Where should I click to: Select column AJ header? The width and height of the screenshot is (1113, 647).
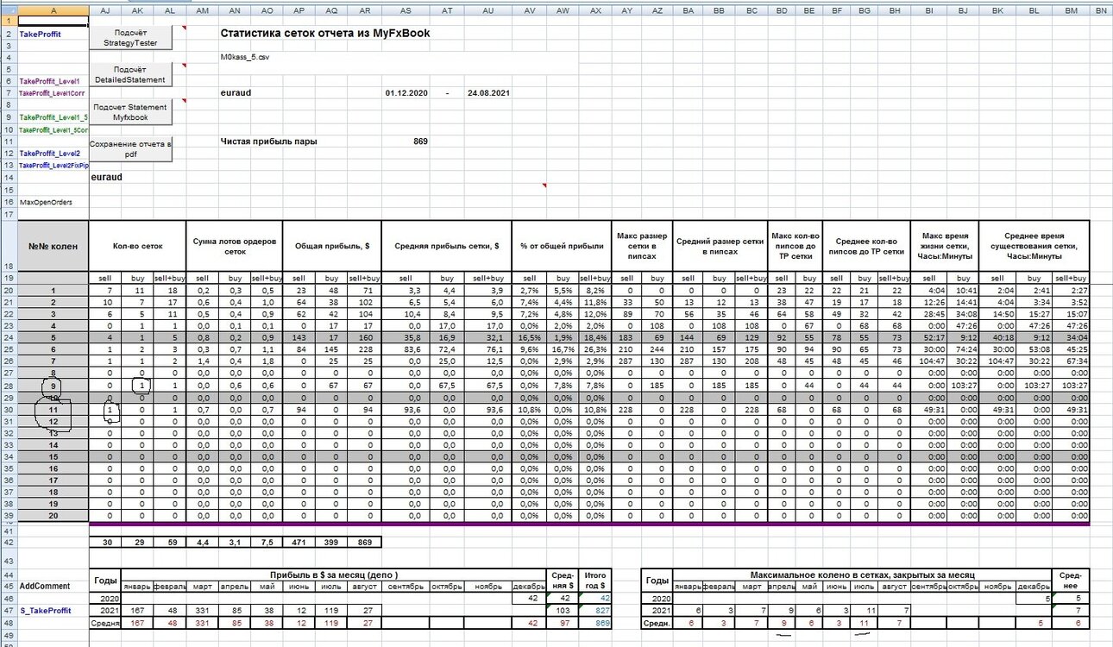[x=105, y=9]
